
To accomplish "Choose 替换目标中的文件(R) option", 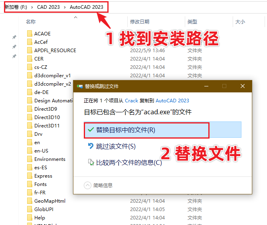I will coord(162,130).
